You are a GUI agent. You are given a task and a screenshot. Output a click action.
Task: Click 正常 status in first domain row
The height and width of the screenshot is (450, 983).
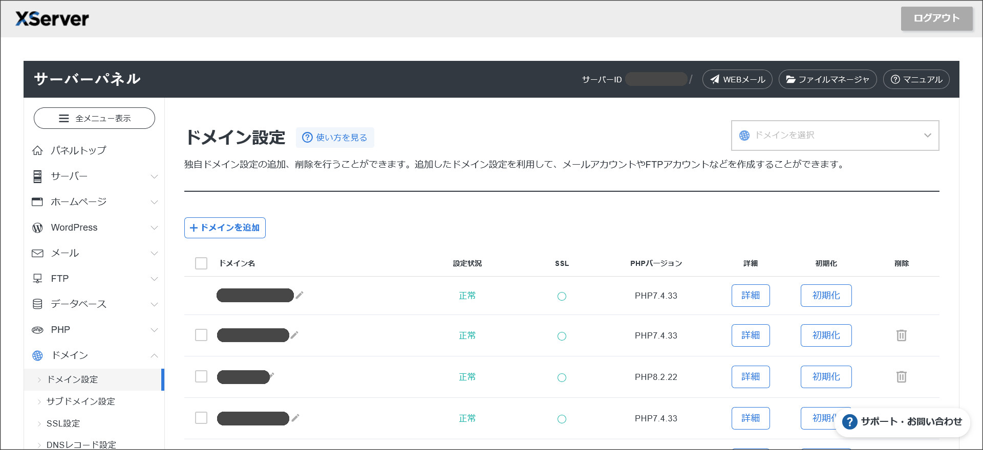tap(467, 296)
